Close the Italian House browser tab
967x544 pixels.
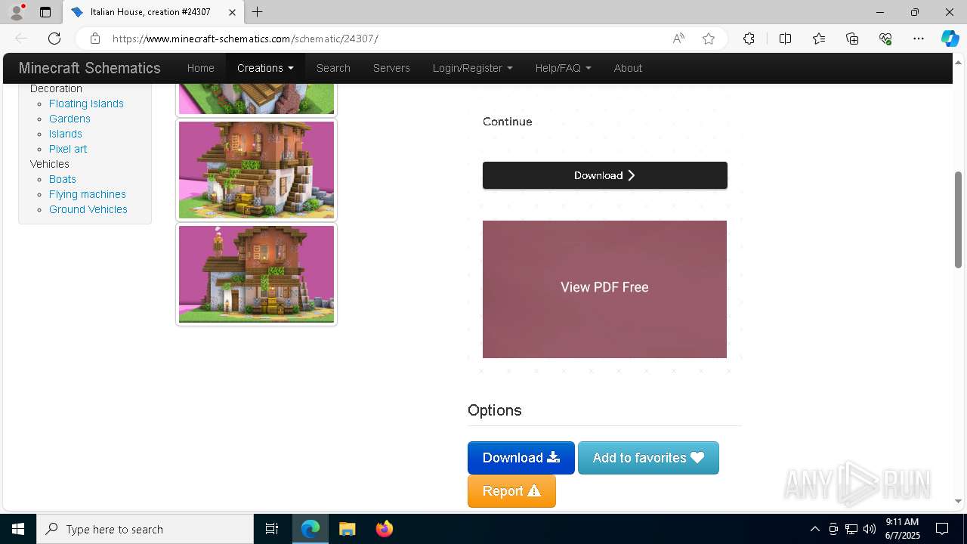232,12
